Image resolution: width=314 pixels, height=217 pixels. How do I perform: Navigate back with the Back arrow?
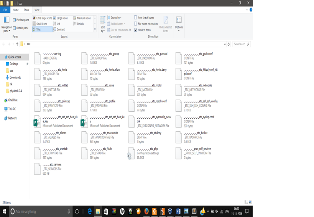pyautogui.click(x=3, y=44)
